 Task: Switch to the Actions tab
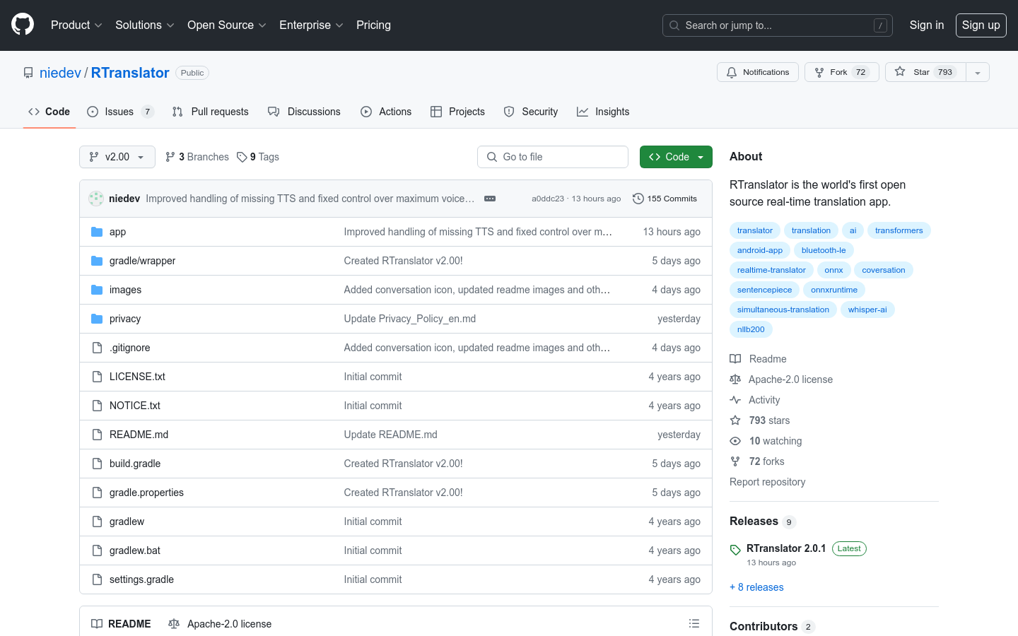pyautogui.click(x=386, y=112)
